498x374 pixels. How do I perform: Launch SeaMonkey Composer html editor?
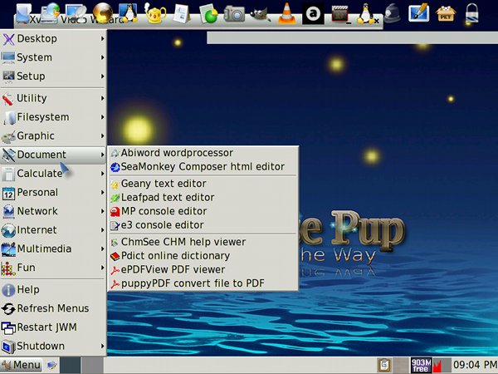(203, 167)
